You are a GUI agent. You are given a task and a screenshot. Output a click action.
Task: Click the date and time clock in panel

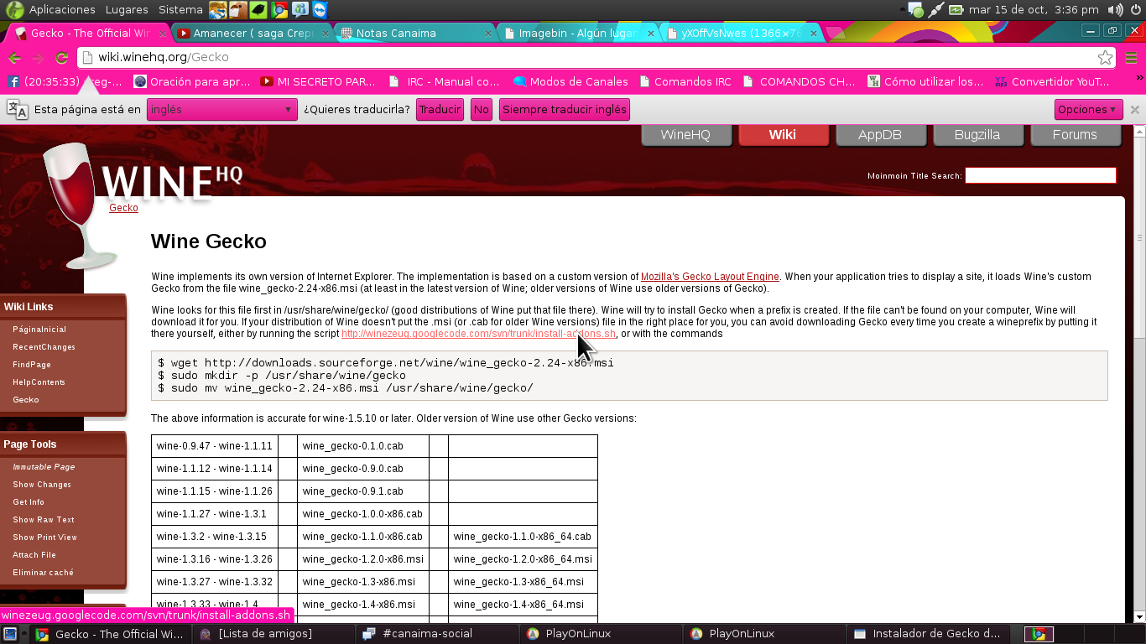click(1034, 10)
